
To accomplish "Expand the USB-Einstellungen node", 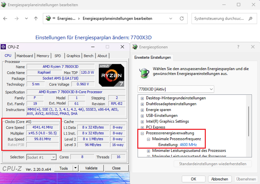I will 142,116.
